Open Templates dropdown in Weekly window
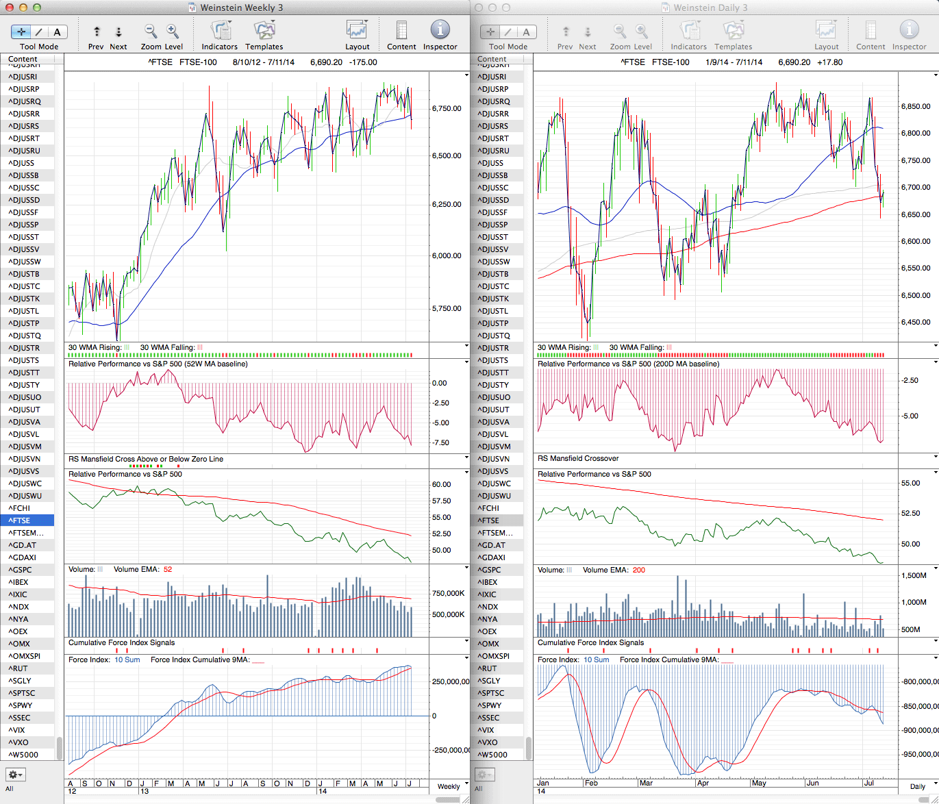This screenshot has width=939, height=804. tap(264, 30)
